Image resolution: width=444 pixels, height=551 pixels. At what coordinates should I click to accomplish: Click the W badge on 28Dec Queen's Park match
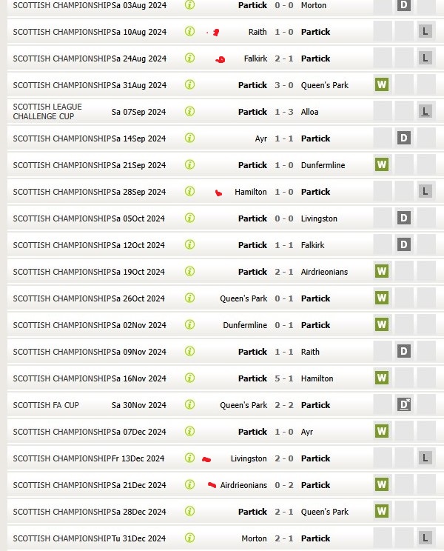tap(382, 512)
